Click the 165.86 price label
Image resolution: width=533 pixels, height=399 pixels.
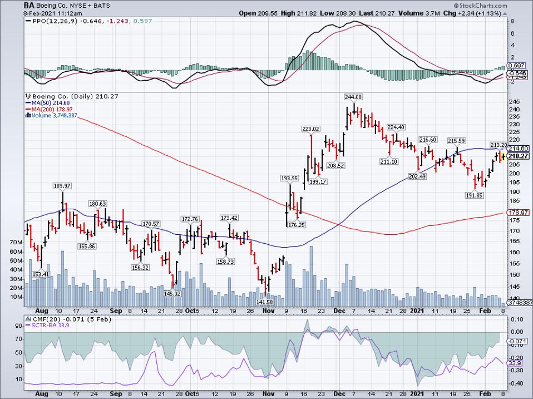tap(87, 246)
